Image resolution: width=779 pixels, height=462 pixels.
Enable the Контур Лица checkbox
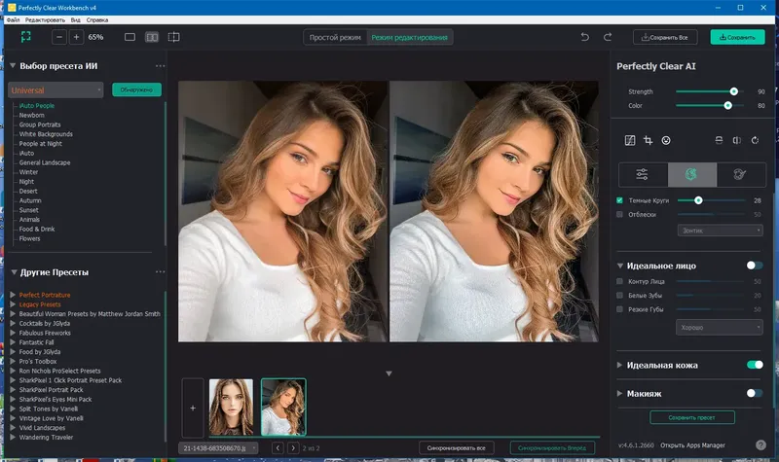(619, 281)
